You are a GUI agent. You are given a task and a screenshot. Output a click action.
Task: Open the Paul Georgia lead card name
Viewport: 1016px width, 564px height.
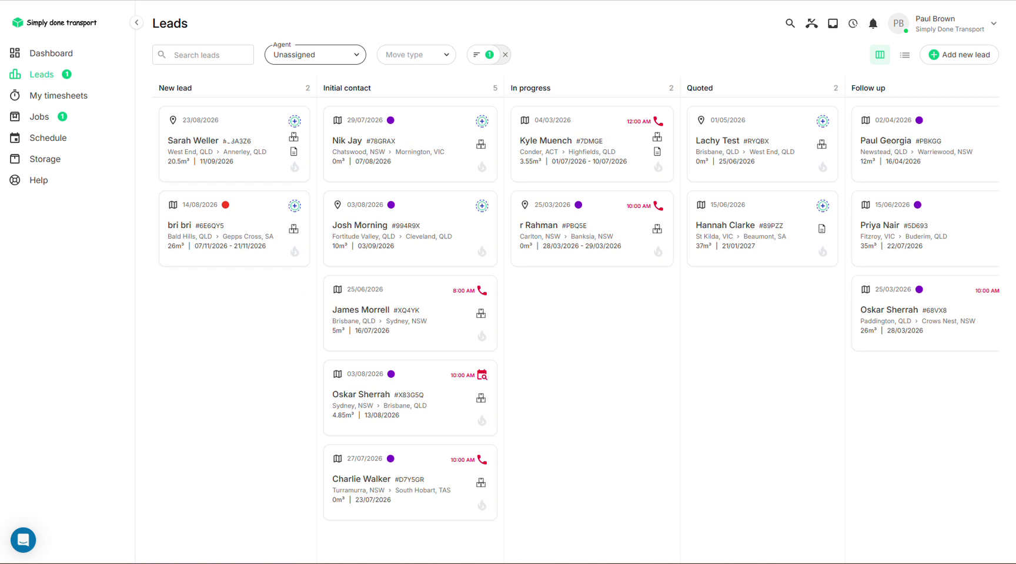pyautogui.click(x=885, y=140)
